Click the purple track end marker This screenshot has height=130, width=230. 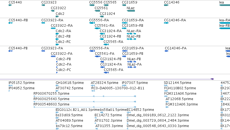pos(212,79)
